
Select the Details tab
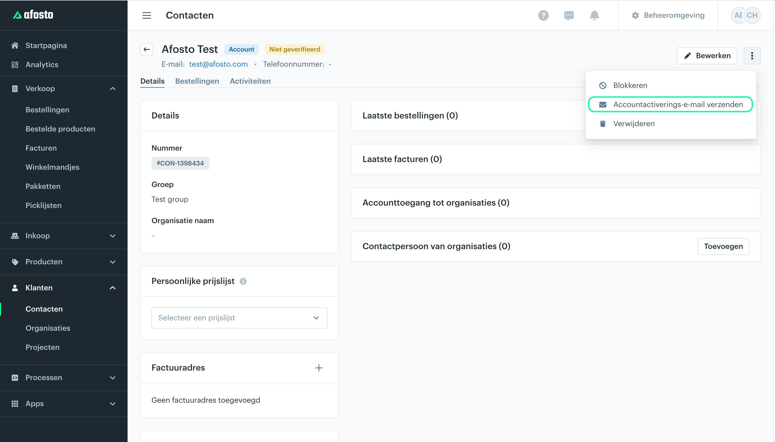coord(153,81)
